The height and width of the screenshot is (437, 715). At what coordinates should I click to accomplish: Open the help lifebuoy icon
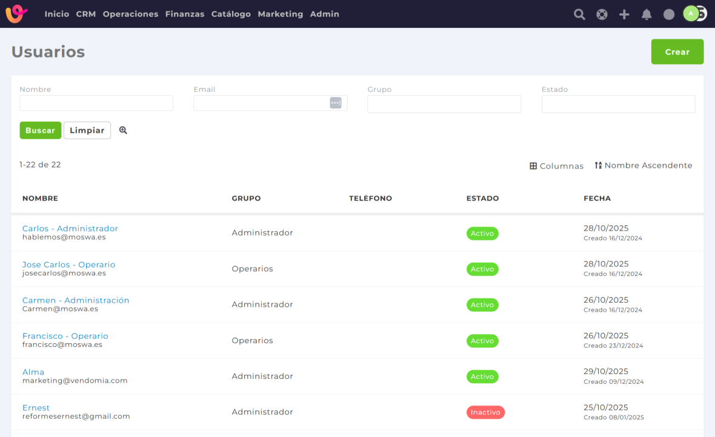coord(602,15)
